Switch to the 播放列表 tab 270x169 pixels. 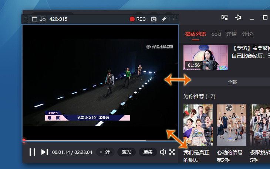pyautogui.click(x=196, y=34)
